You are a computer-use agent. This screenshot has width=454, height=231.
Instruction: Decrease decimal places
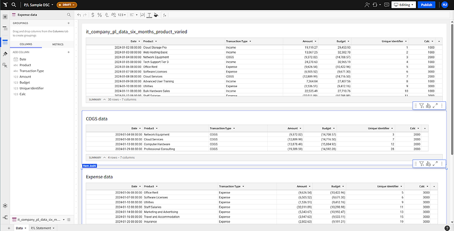(x=107, y=15)
